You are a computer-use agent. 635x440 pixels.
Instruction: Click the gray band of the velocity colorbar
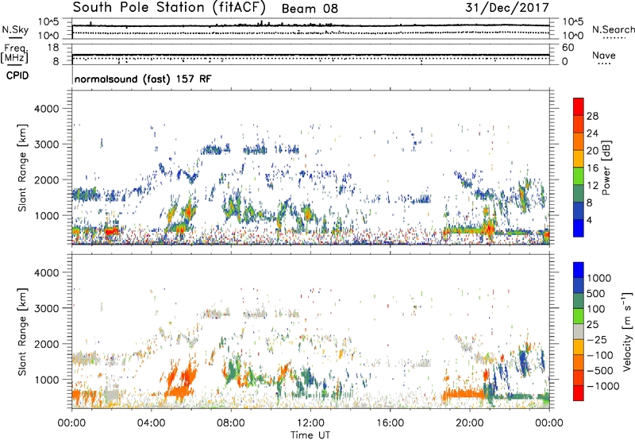point(579,331)
